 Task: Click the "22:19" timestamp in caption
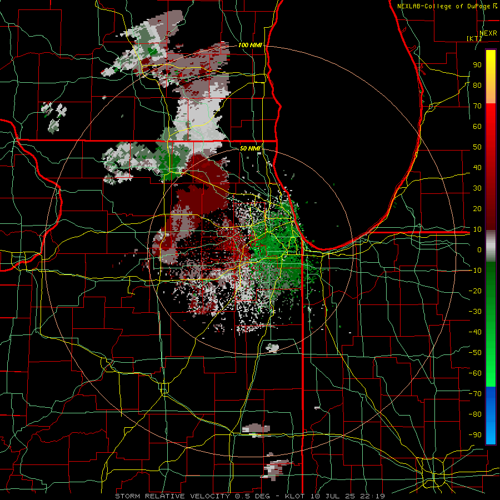372,496
